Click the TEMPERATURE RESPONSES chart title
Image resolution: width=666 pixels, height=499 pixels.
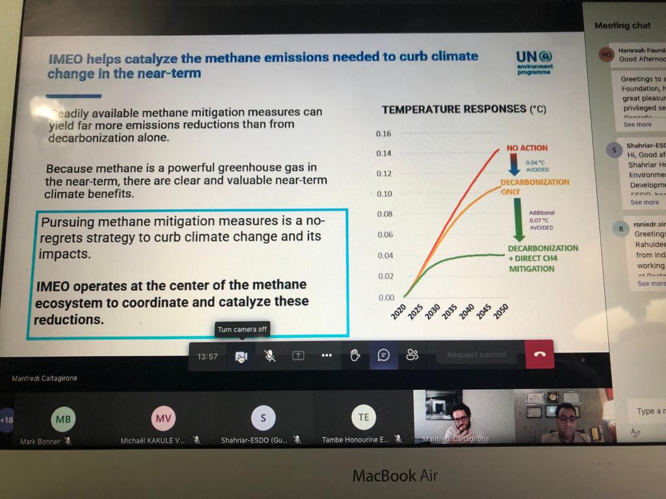464,109
